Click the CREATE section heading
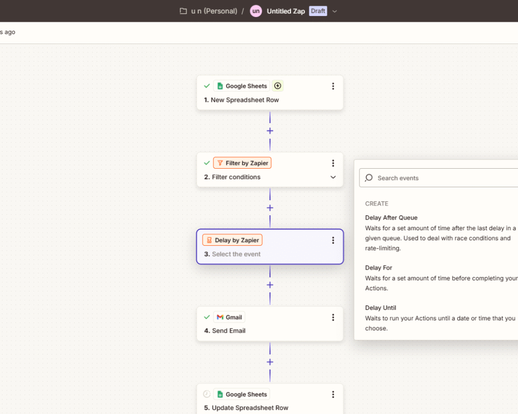This screenshot has height=414, width=518. tap(377, 204)
